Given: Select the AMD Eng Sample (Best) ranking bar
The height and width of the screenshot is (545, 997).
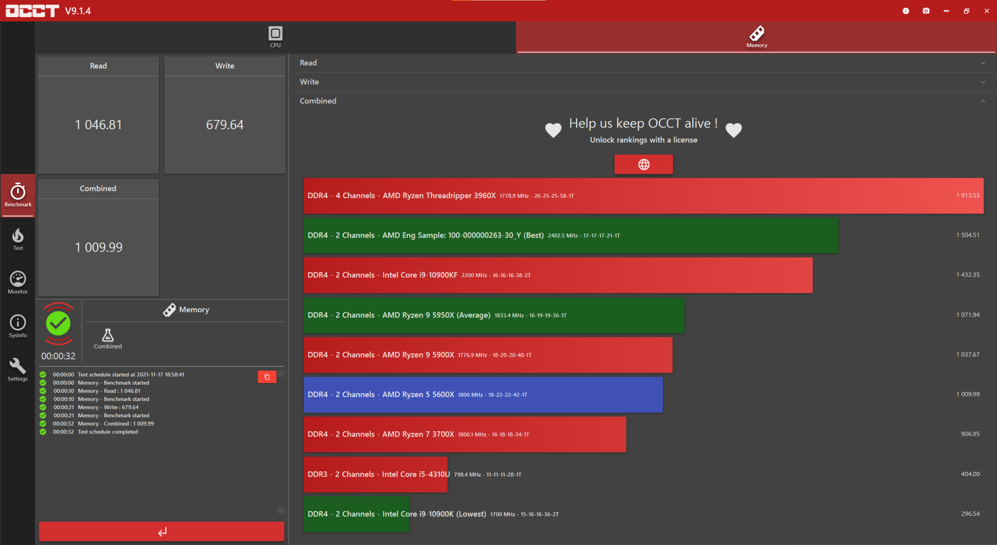Looking at the screenshot, I should pyautogui.click(x=571, y=236).
